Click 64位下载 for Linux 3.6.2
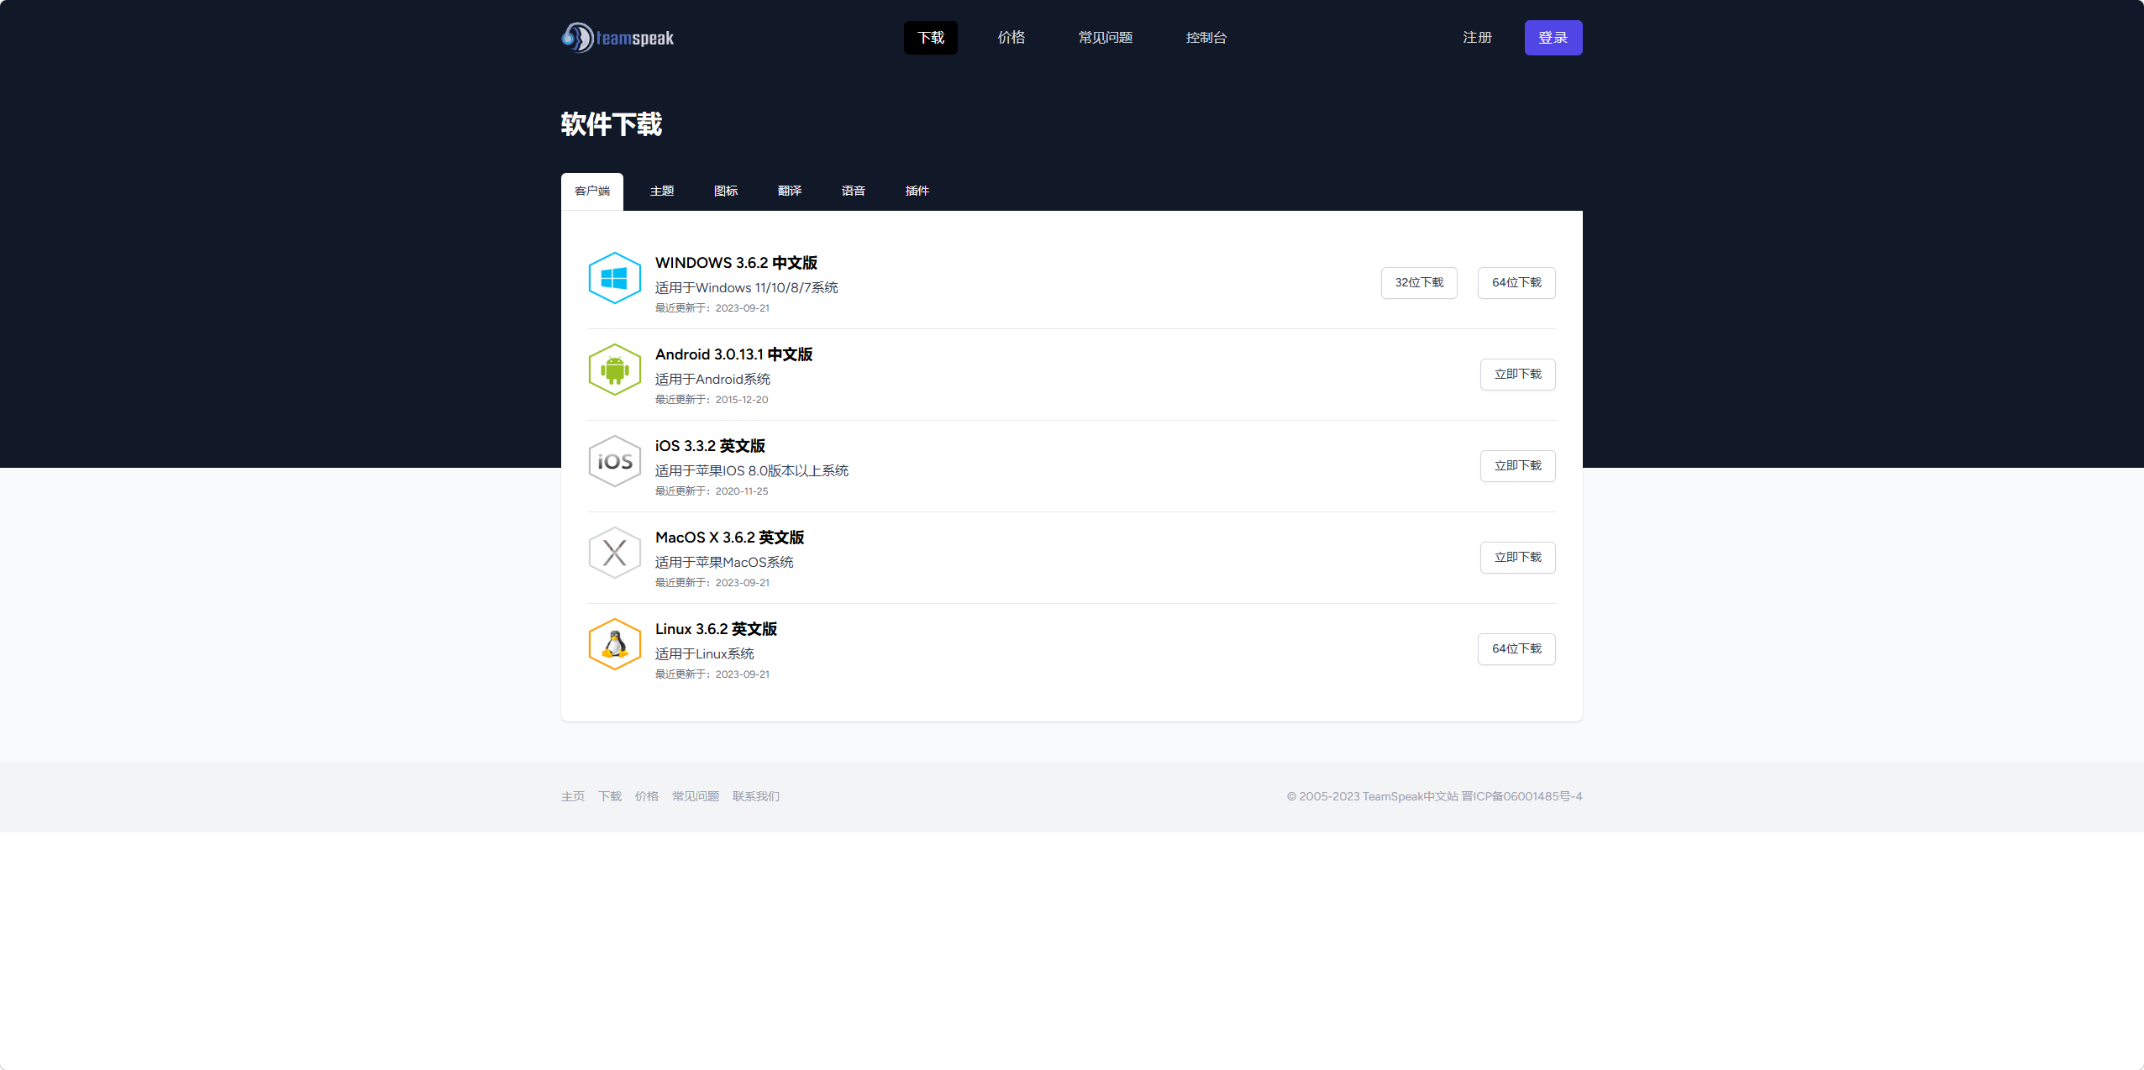The height and width of the screenshot is (1070, 2144). point(1517,649)
